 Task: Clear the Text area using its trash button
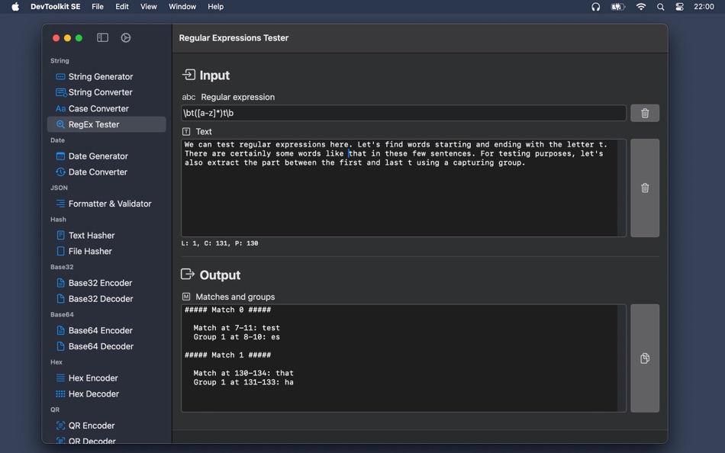pyautogui.click(x=645, y=188)
